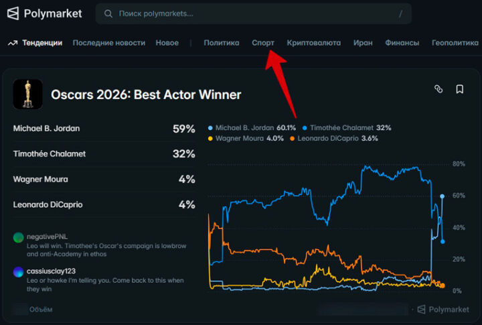Select the Иран tab
482x325 pixels.
(363, 43)
